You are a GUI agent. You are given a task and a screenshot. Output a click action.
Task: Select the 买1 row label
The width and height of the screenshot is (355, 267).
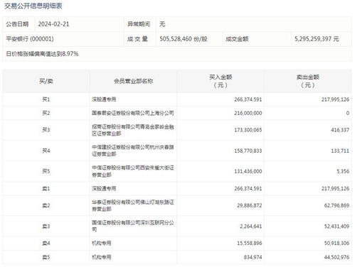click(46, 99)
